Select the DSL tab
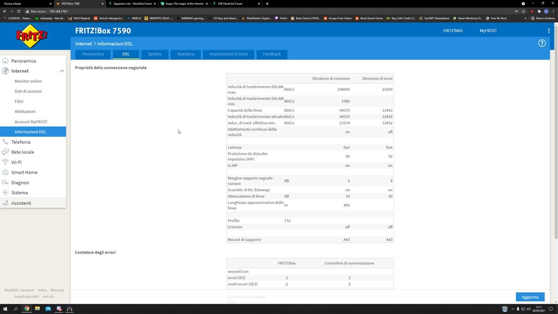 pos(126,54)
